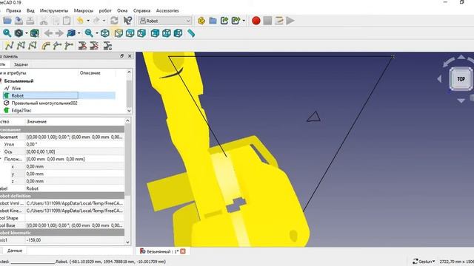Activate the What's This help pointer
The width and height of the screenshot is (474, 266).
tap(127, 21)
